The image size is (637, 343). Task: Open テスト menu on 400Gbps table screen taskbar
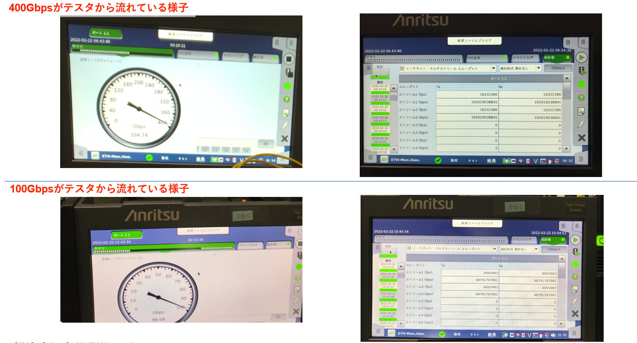pos(473,161)
